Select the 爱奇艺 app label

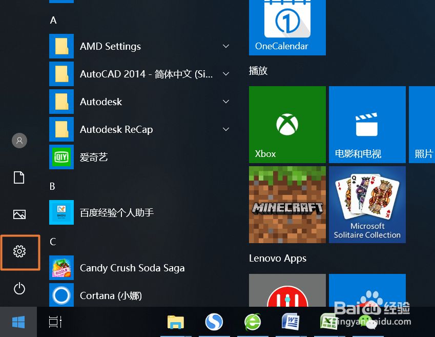click(x=93, y=157)
